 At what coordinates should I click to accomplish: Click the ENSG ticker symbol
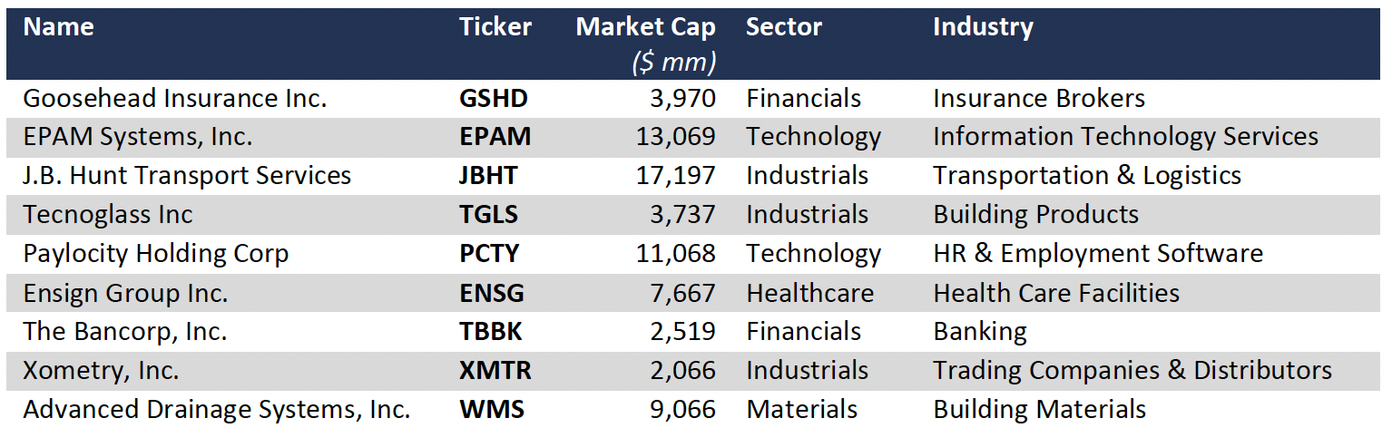[492, 294]
